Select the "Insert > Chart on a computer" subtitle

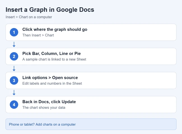point(29,17)
